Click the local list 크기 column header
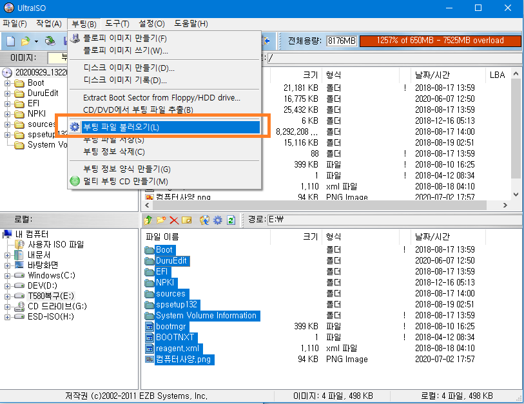The image size is (524, 404). [x=296, y=237]
